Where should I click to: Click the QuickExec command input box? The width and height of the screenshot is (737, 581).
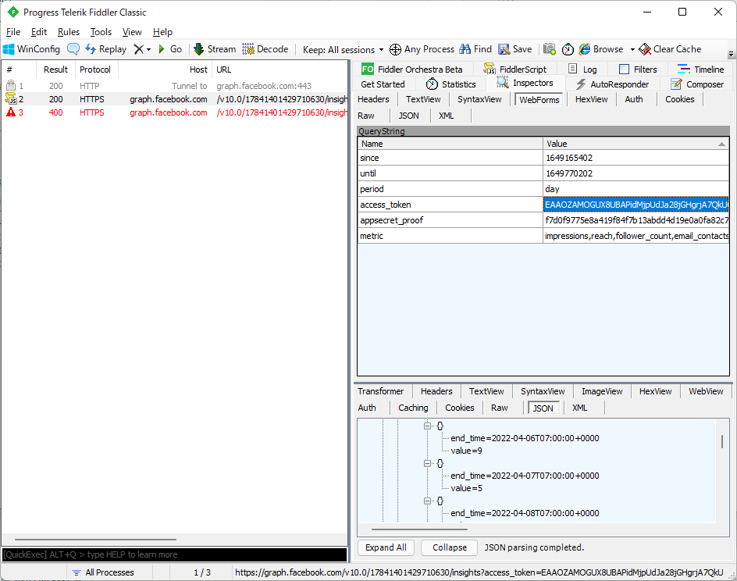pos(173,554)
